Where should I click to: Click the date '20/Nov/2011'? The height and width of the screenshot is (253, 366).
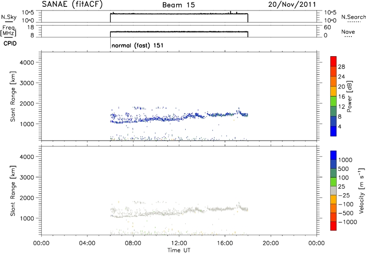292,4
